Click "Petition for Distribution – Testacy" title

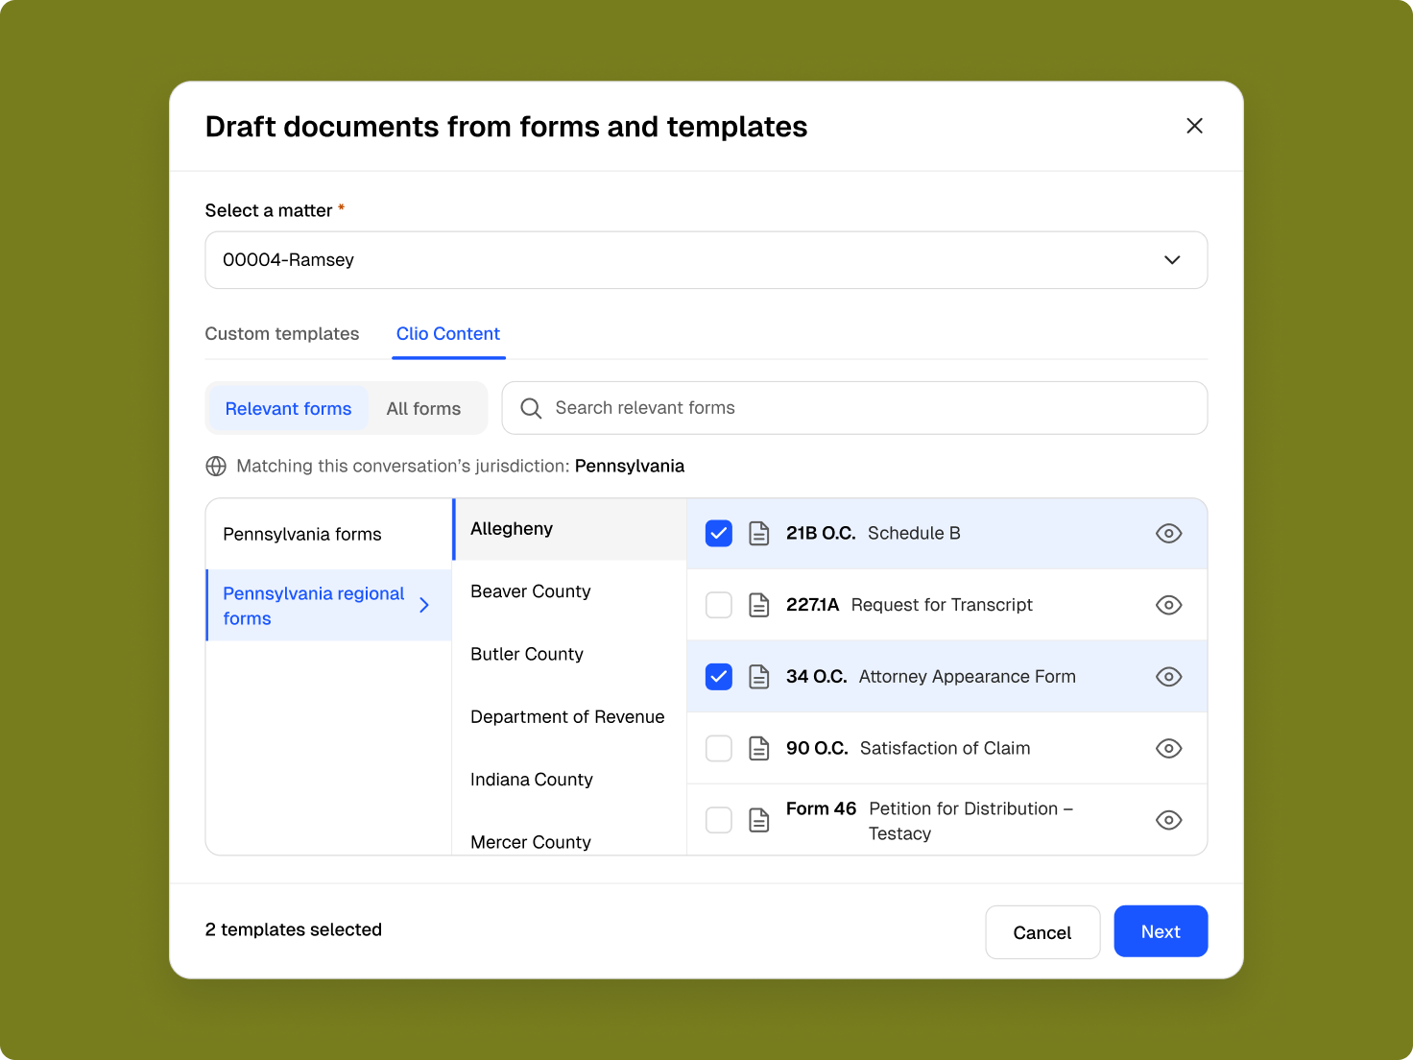pyautogui.click(x=970, y=821)
